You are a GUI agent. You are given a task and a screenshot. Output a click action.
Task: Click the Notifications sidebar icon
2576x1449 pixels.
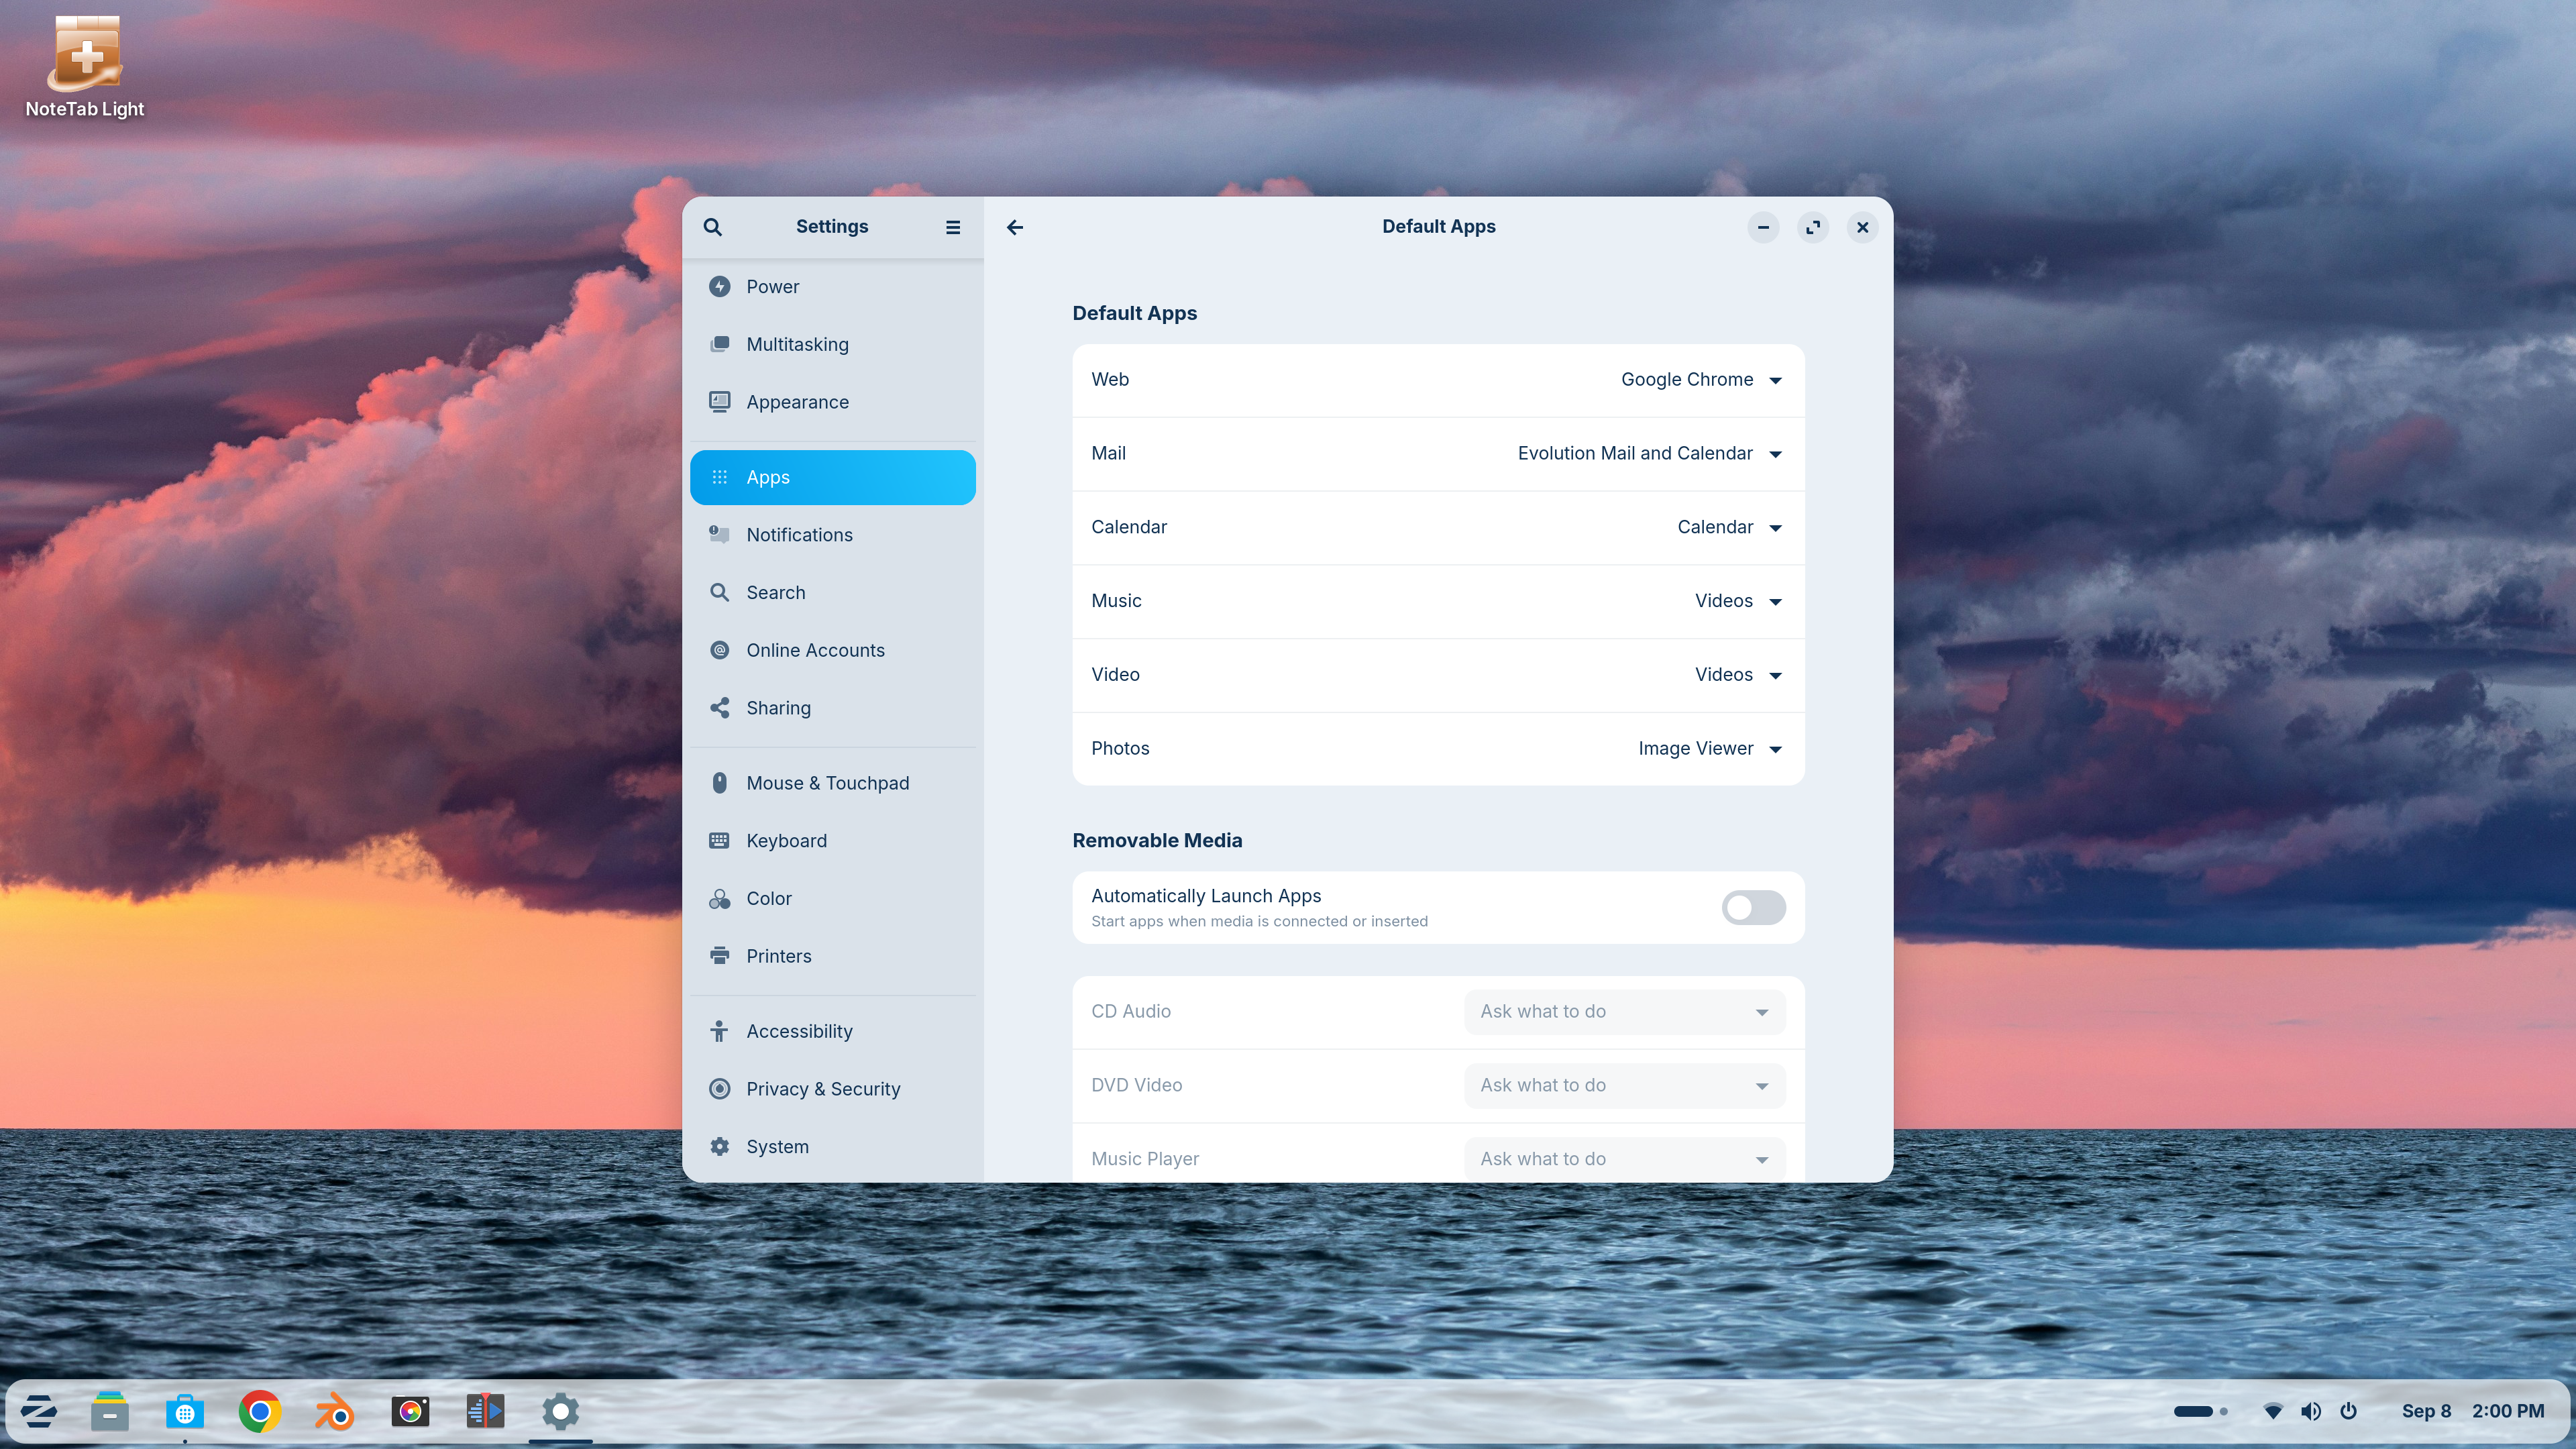point(719,535)
